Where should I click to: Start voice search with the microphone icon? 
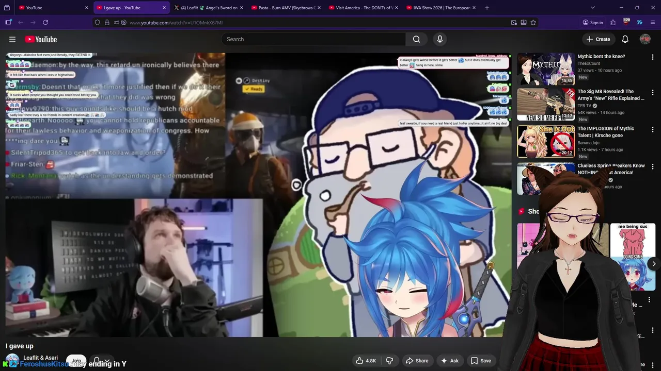click(440, 39)
